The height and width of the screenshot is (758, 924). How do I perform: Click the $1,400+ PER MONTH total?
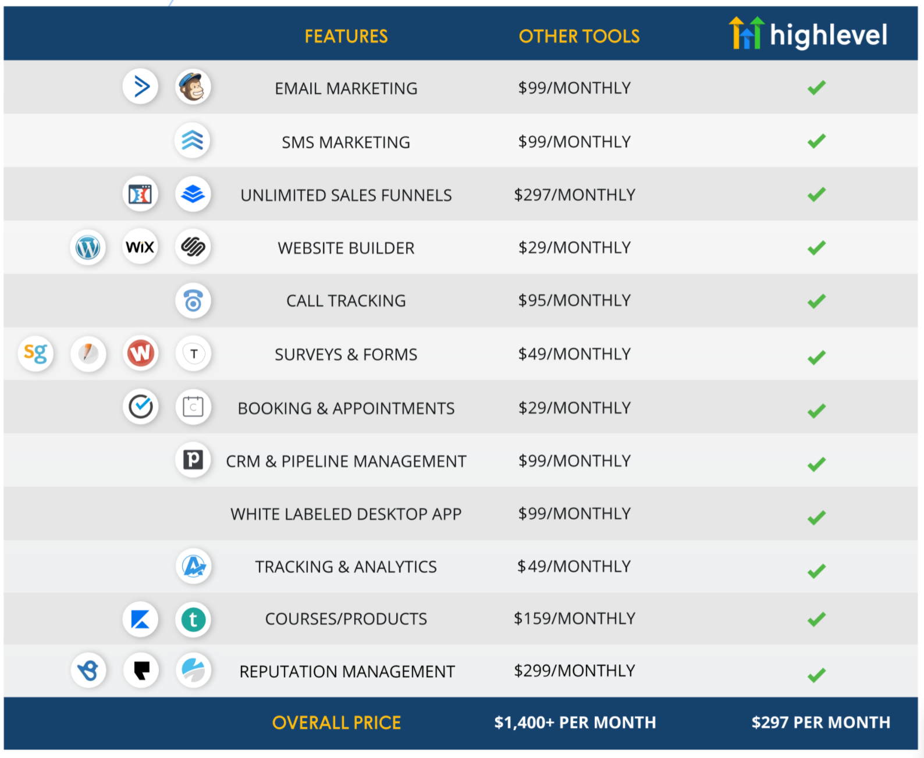click(x=575, y=723)
